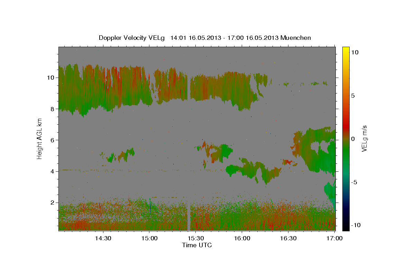Image resolution: width=415 pixels, height=277 pixels.
Task: Click the 'Time UTC' axis label
Action: tap(197, 245)
